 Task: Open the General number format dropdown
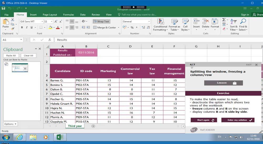[x=149, y=21]
